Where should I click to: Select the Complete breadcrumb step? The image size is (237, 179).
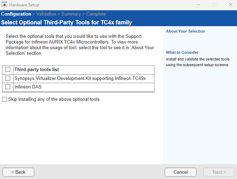coord(96,14)
